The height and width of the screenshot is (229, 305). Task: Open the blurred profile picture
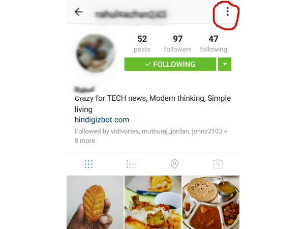click(96, 53)
